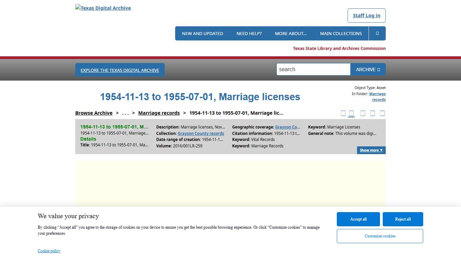Open the search icon in navigation bar

(377, 33)
